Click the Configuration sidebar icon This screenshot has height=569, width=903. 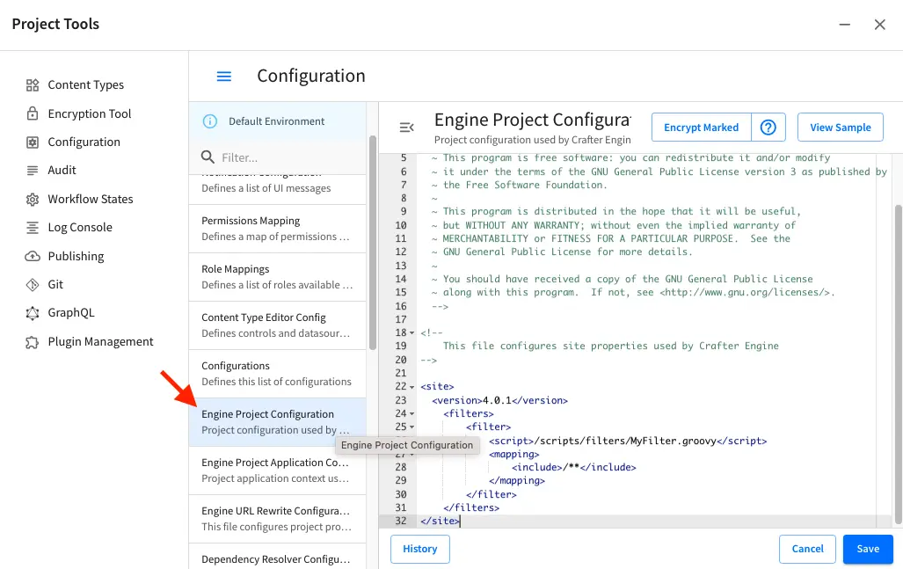click(x=33, y=142)
